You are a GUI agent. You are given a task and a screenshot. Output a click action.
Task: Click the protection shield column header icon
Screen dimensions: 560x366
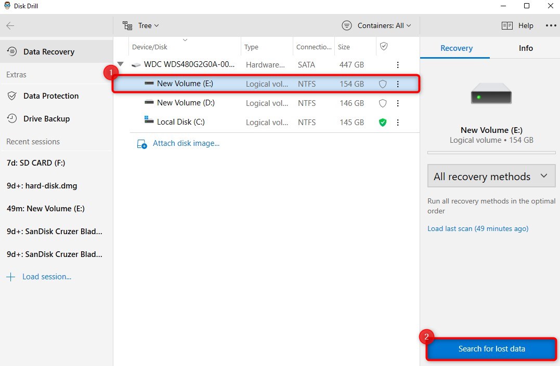tap(384, 46)
